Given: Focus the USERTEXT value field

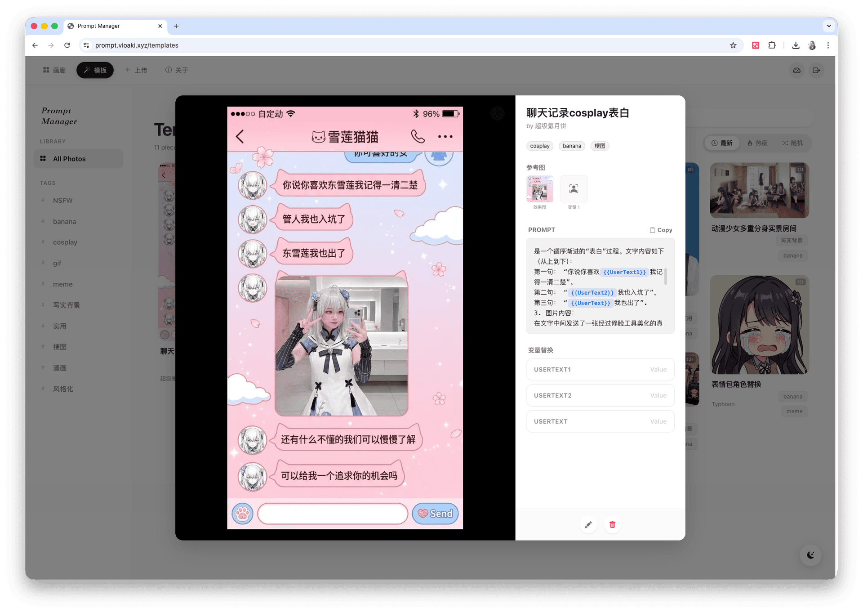Looking at the screenshot, I should (601, 421).
